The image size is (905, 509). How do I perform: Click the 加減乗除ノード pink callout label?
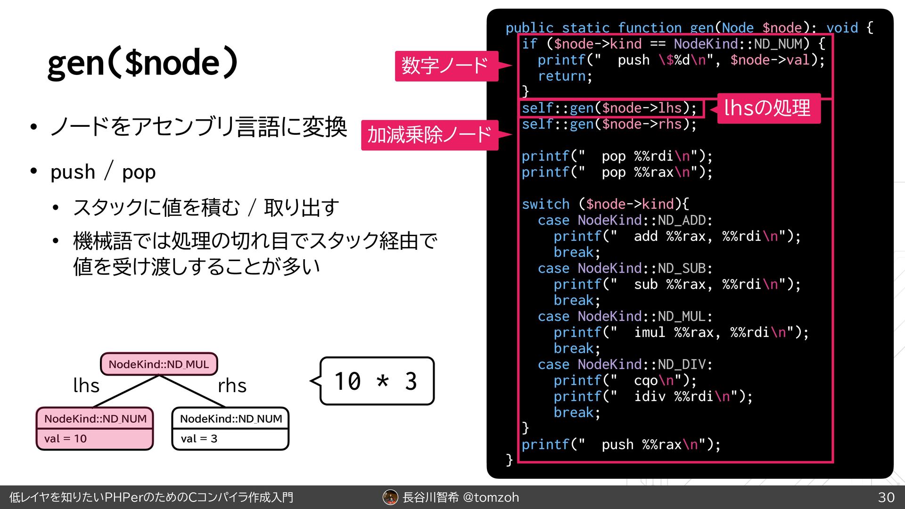coord(429,135)
